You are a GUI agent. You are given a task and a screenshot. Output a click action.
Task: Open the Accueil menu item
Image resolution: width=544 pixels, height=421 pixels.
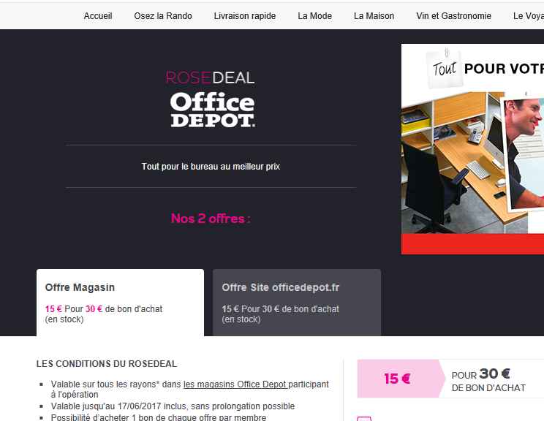click(98, 16)
